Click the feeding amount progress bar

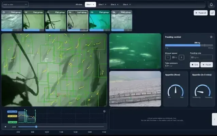tap(189, 45)
